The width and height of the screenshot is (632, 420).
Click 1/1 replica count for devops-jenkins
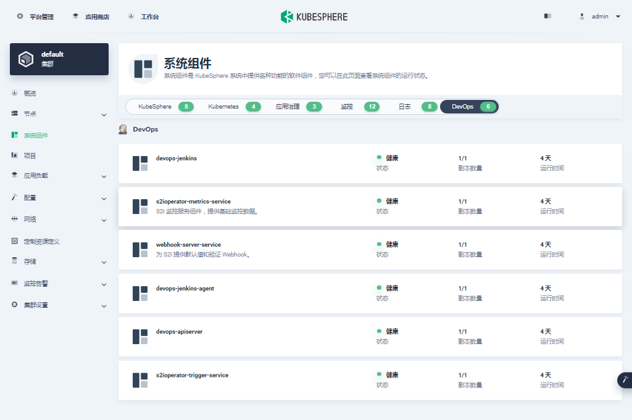(x=462, y=159)
